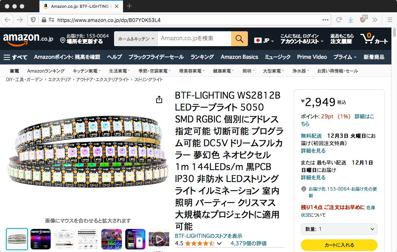
Task: Click the 4,379個の評価 reviews link
Action: [248, 243]
